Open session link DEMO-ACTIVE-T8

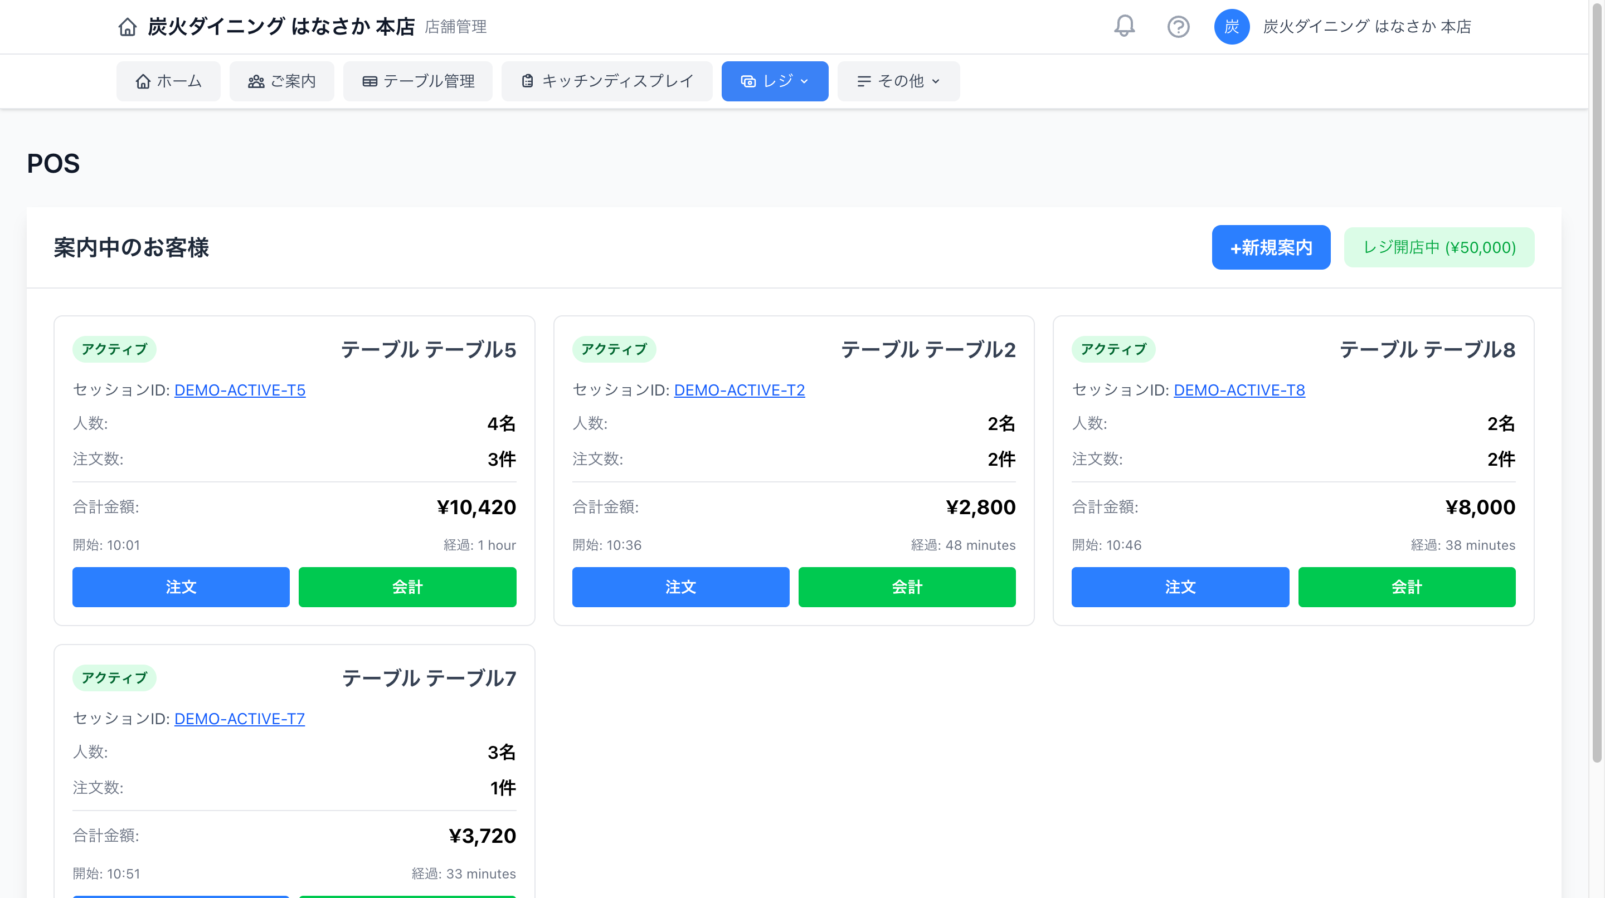[x=1239, y=390]
